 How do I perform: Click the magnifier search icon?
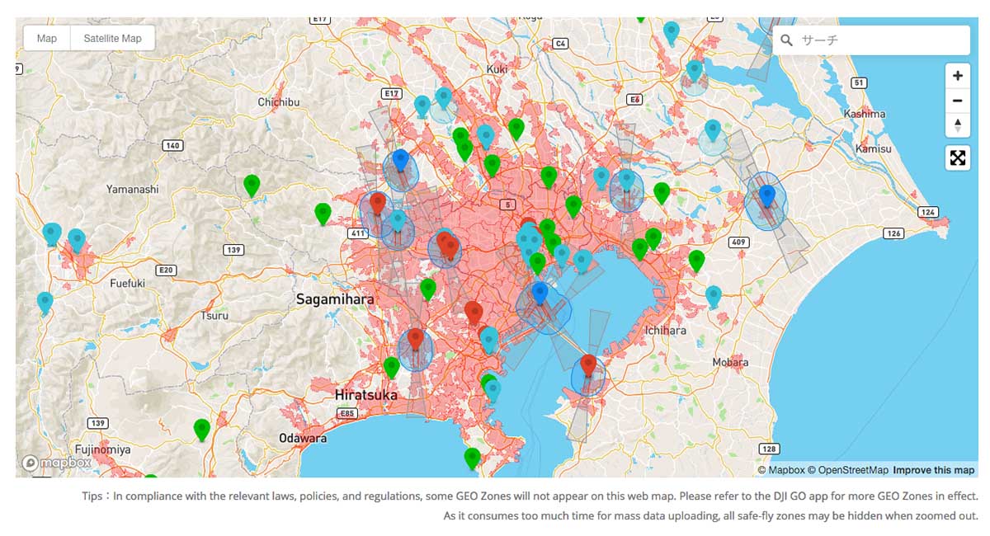pyautogui.click(x=786, y=40)
